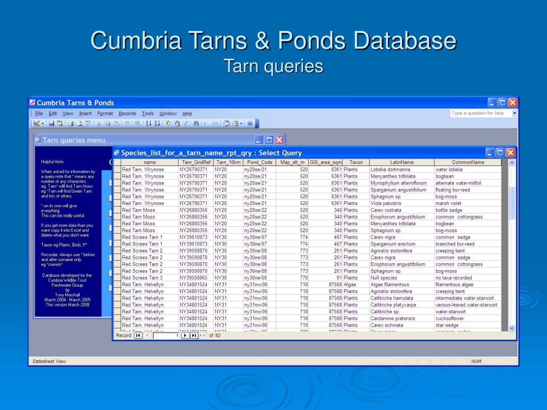Switch to Design view using the View icon
Image resolution: width=547 pixels, height=410 pixels.
[36, 123]
